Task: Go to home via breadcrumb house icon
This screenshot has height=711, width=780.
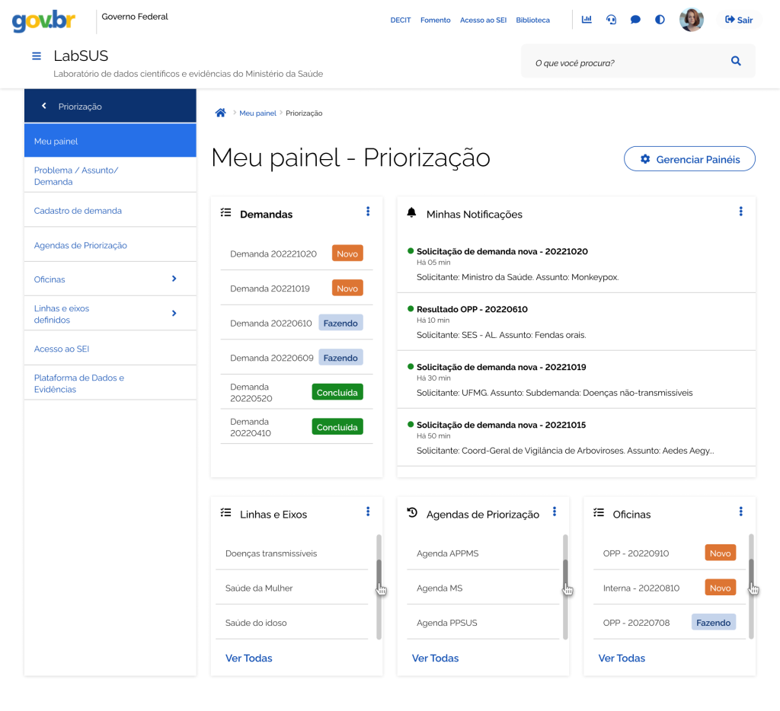Action: (221, 113)
